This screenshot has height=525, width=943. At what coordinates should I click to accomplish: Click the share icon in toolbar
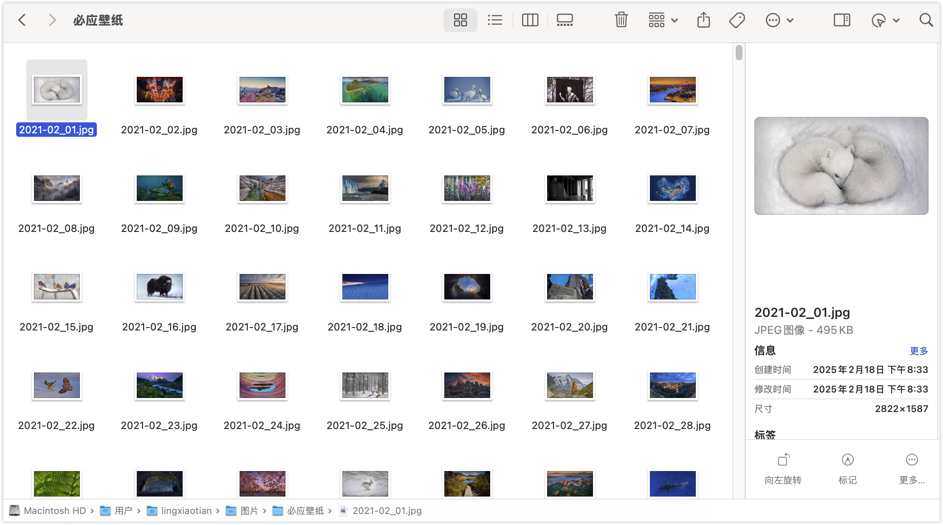coord(703,20)
